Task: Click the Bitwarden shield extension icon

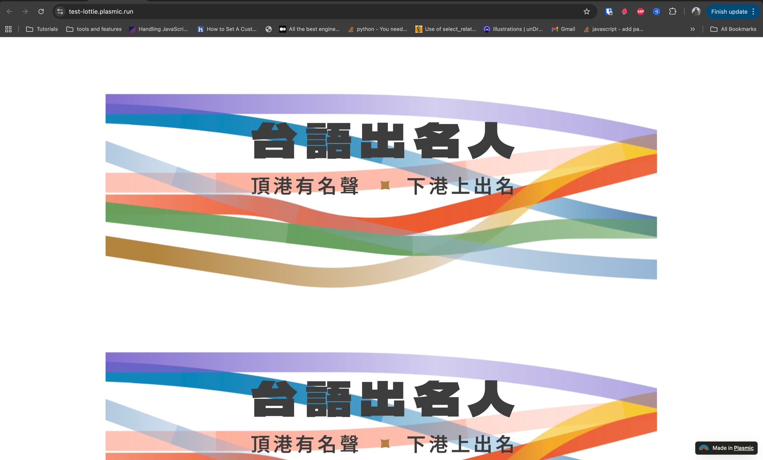Action: click(x=609, y=12)
